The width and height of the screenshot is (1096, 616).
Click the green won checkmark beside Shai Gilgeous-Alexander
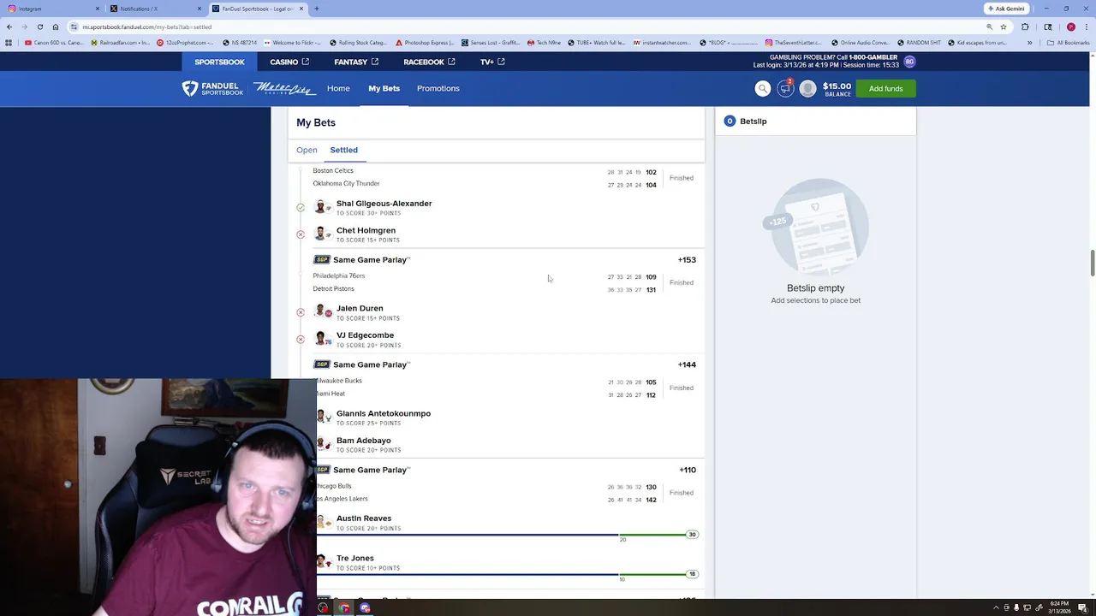(301, 208)
